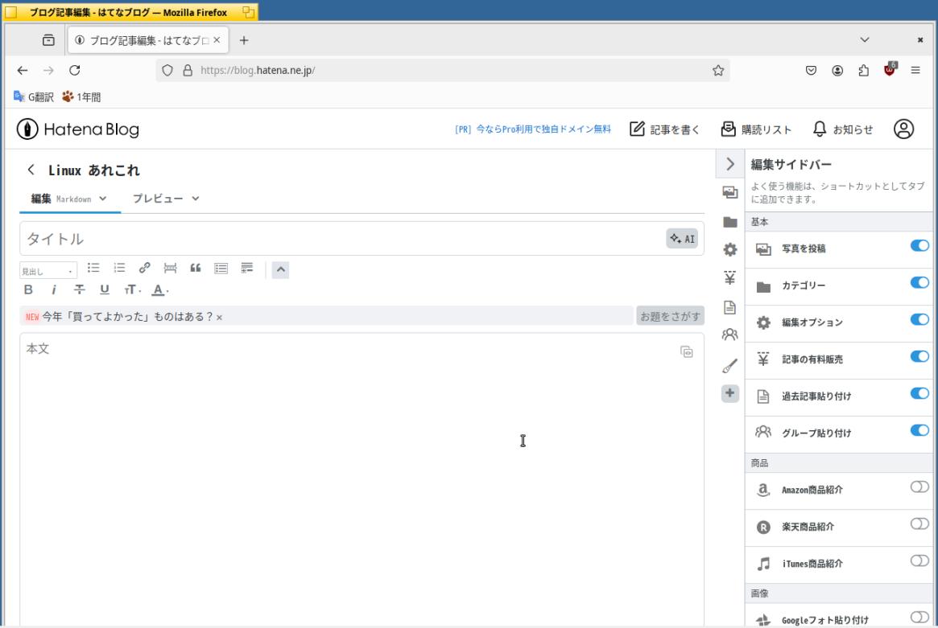Open Firefox extensions puzzle icon

[x=863, y=71]
